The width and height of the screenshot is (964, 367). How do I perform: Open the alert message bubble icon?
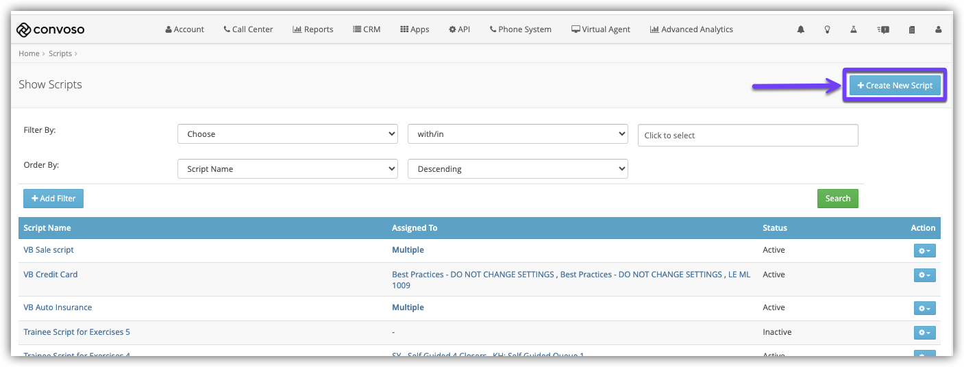(x=883, y=29)
